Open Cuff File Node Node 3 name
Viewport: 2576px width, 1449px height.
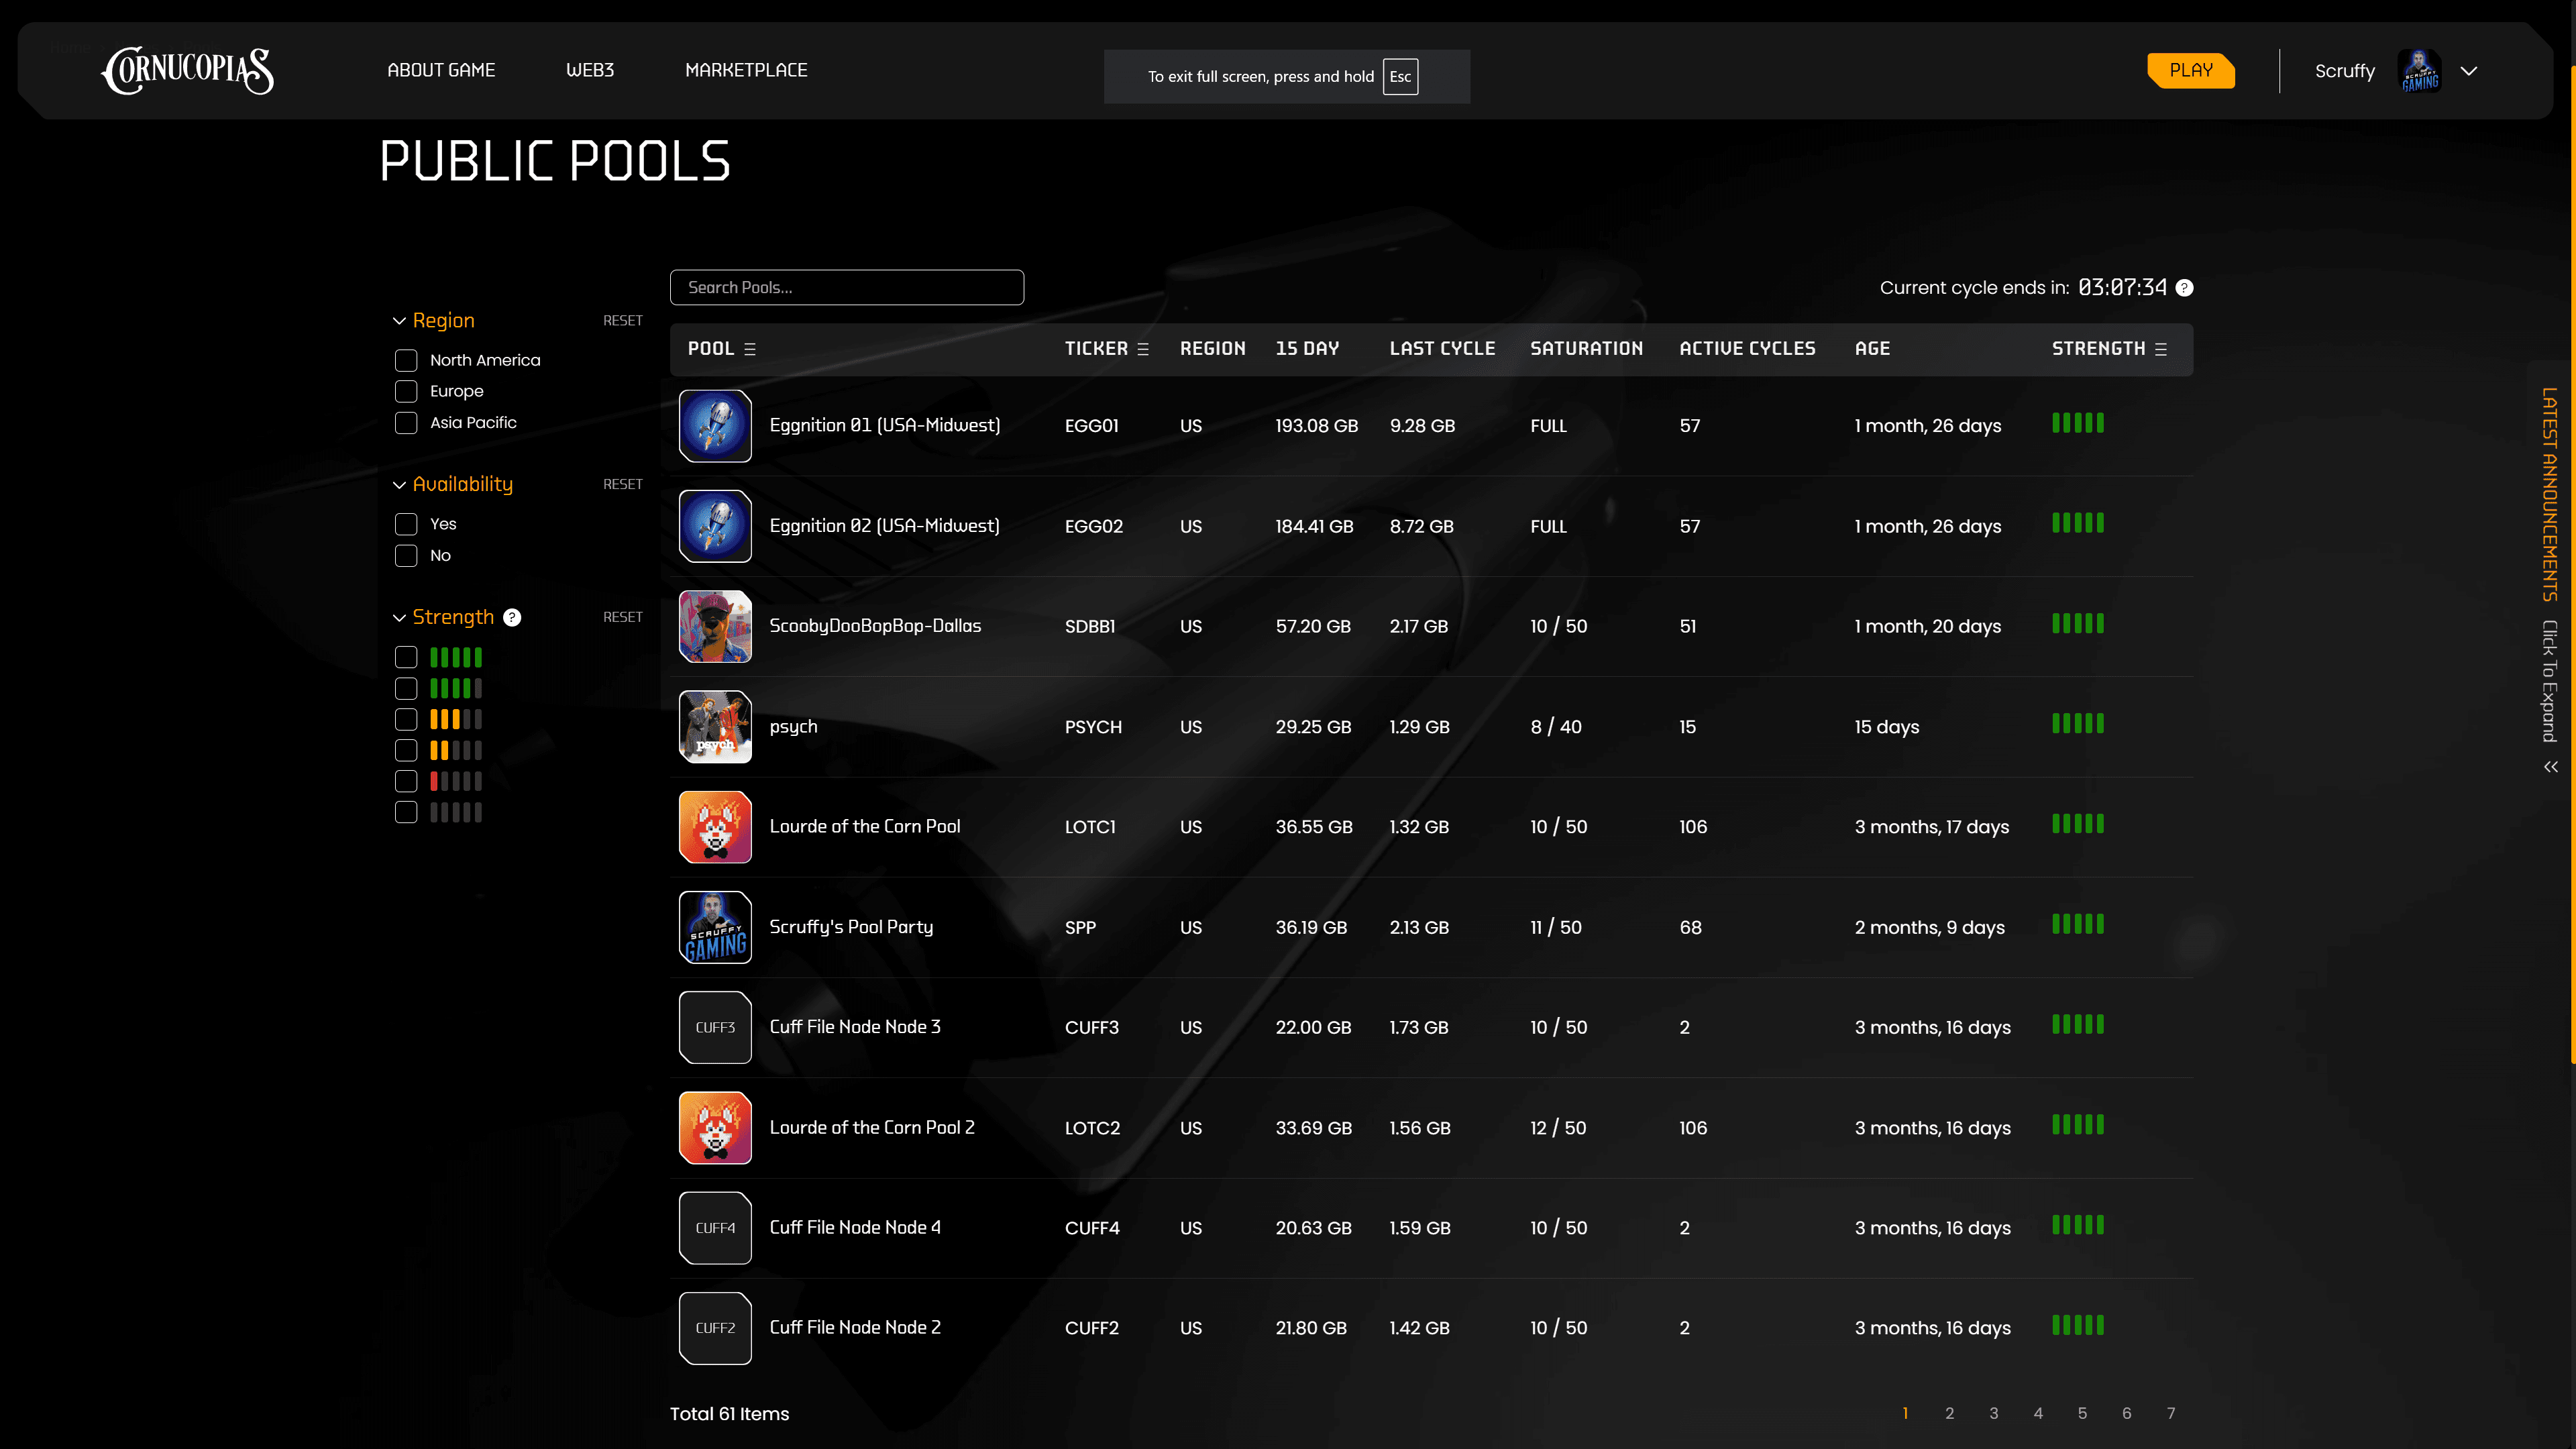(x=855, y=1027)
